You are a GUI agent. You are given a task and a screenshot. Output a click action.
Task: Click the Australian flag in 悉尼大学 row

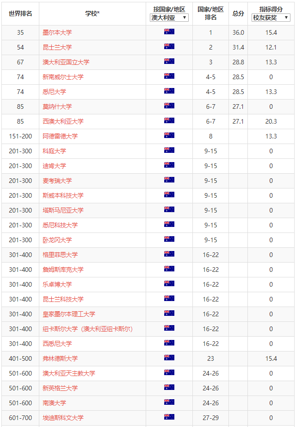(x=169, y=91)
